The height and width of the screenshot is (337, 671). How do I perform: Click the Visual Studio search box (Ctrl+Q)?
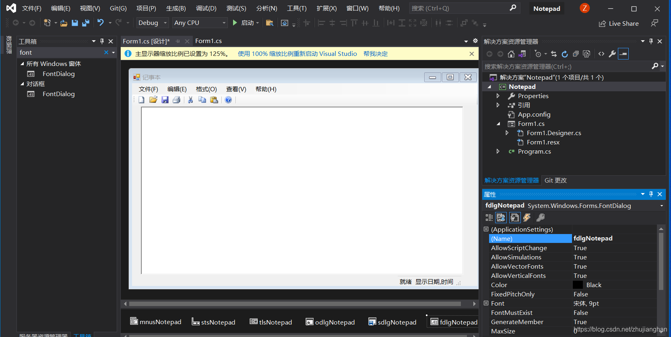click(x=465, y=8)
